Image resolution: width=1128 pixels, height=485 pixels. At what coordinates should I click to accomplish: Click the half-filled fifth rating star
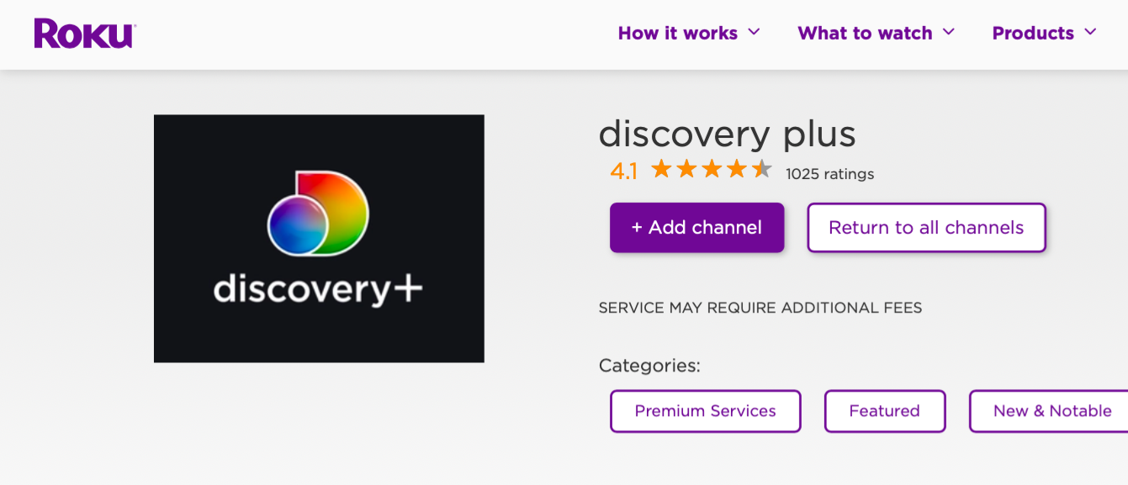pyautogui.click(x=762, y=170)
